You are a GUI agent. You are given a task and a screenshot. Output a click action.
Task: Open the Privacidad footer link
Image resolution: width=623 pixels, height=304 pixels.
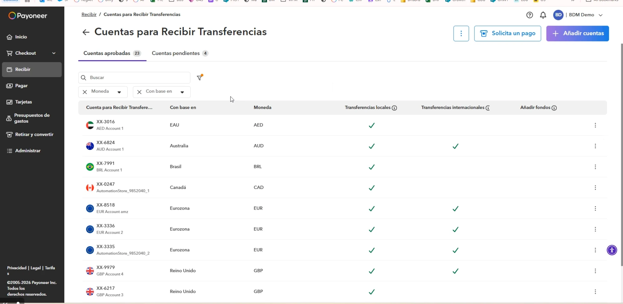[17, 268]
